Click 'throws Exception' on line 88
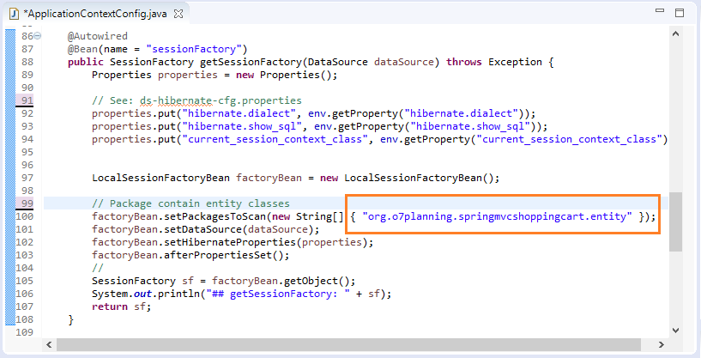This screenshot has height=358, width=701. click(494, 62)
